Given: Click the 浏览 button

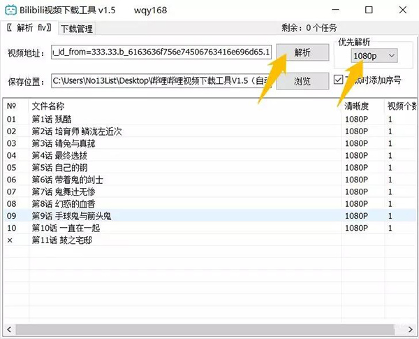Looking at the screenshot, I should pyautogui.click(x=302, y=81).
